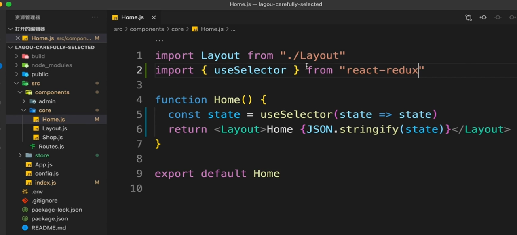This screenshot has height=235, width=517.
Task: Click Home.js in the breadcrumb path
Action: tap(212, 29)
